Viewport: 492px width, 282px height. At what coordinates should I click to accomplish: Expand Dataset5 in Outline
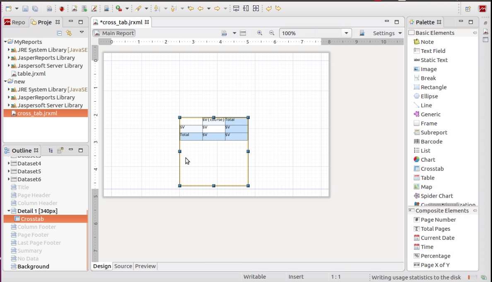tap(8, 171)
